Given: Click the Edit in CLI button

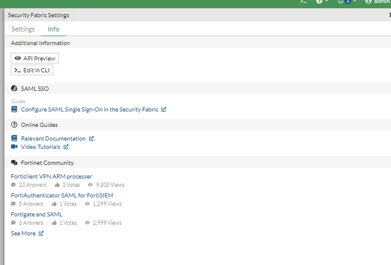Looking at the screenshot, I should click(x=32, y=70).
